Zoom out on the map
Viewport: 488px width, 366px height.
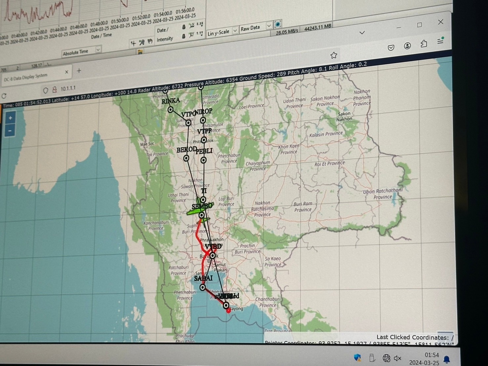pyautogui.click(x=10, y=131)
